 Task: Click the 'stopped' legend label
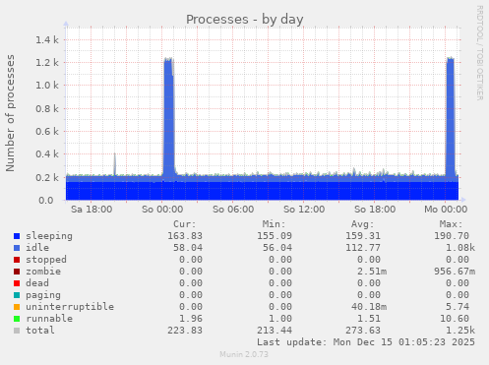[x=46, y=260]
